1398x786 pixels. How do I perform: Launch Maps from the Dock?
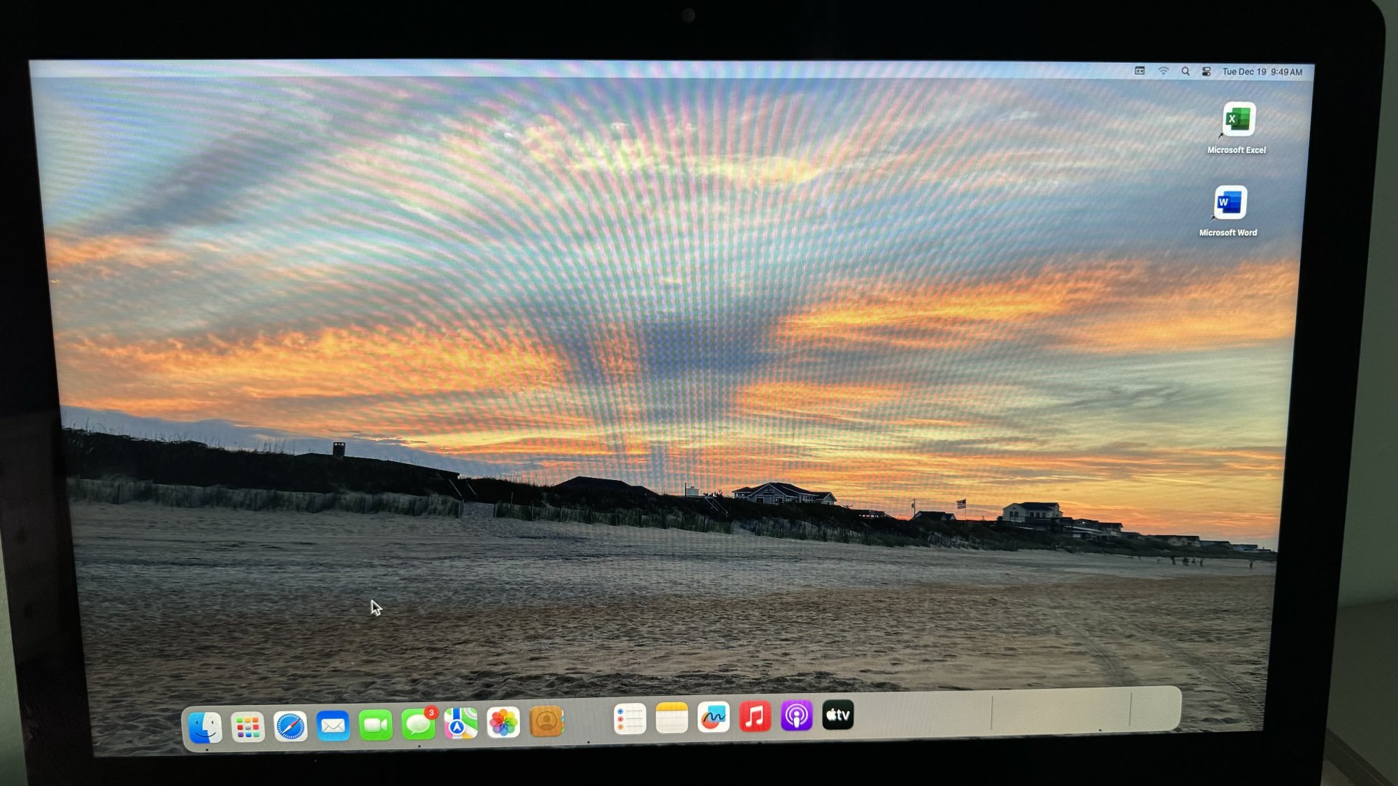[461, 723]
